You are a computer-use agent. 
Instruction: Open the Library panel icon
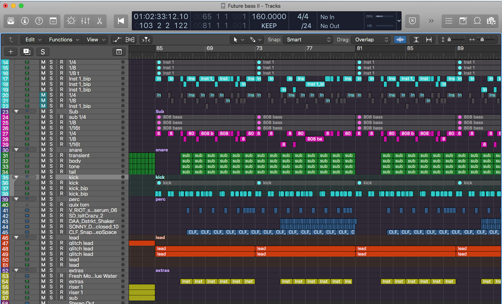coord(11,21)
